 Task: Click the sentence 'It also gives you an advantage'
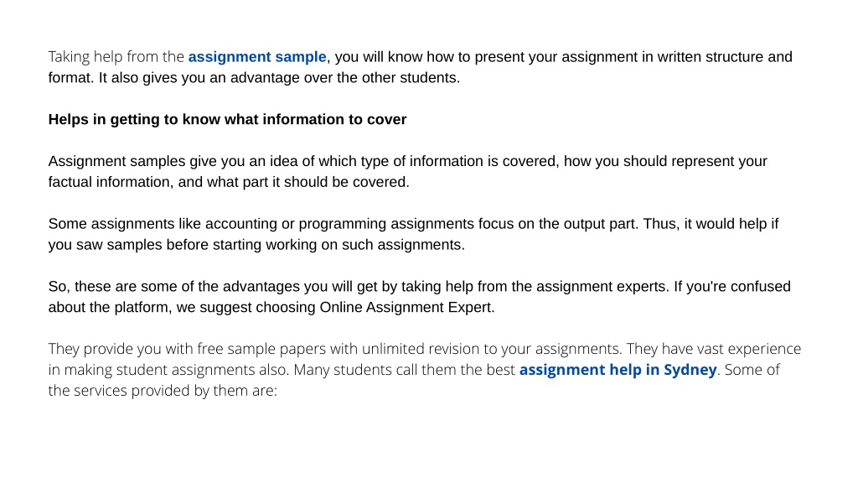click(279, 78)
